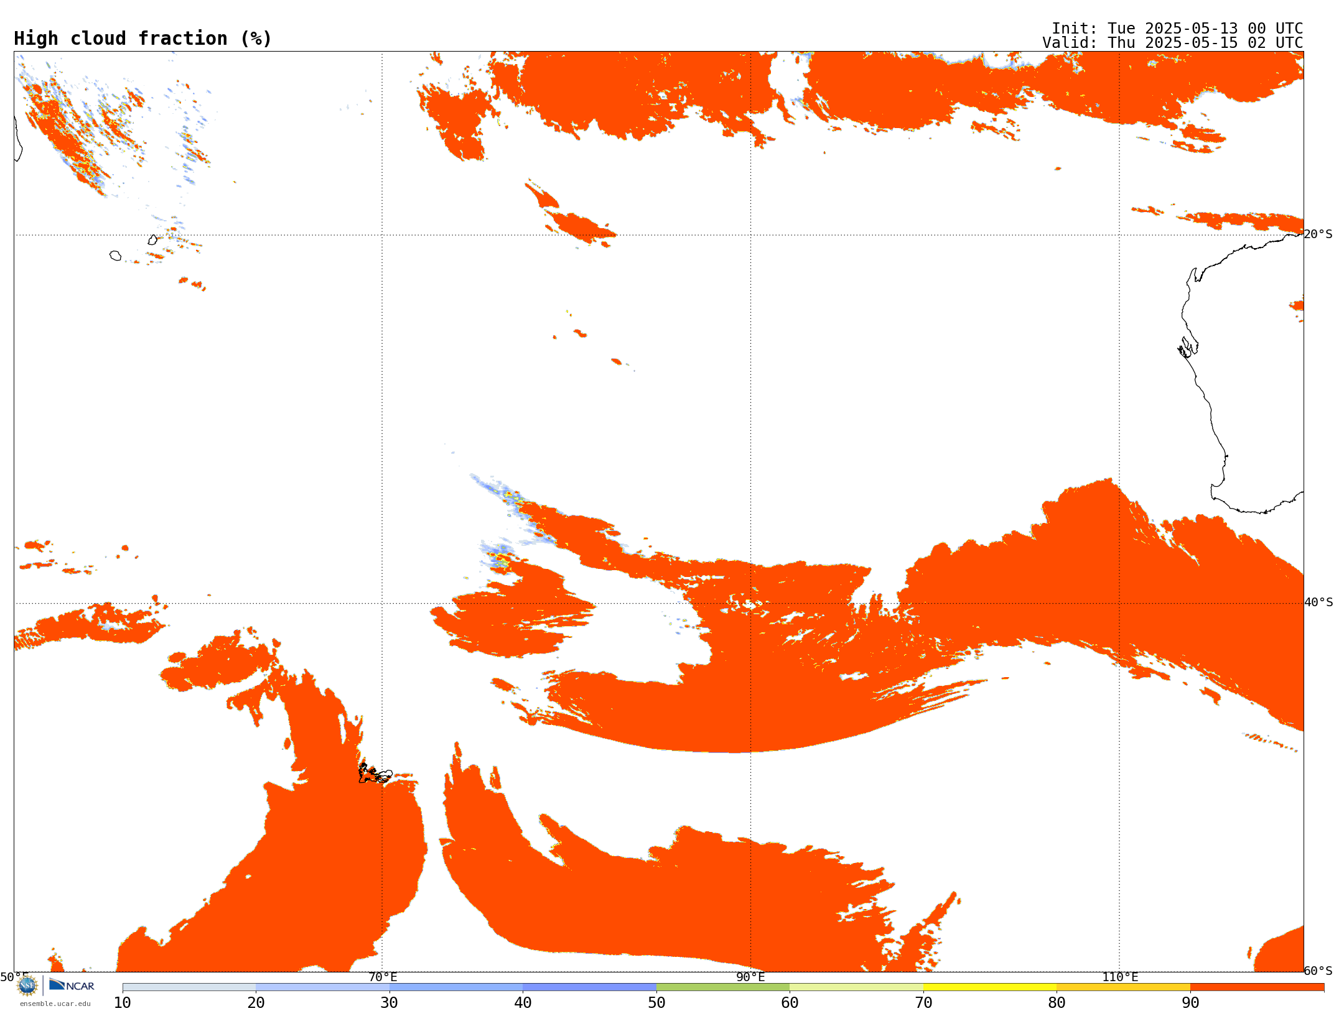This screenshot has width=1344, height=1011.
Task: Click the 90°E longitude label
Action: click(750, 977)
